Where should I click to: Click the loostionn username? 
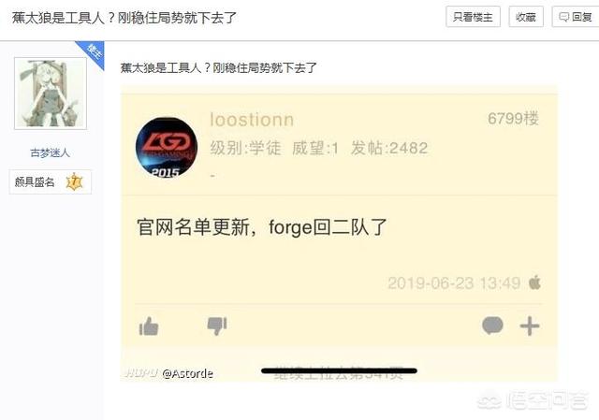tap(252, 120)
